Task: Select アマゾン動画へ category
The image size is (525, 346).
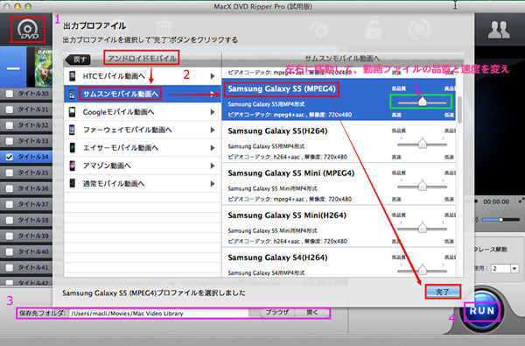Action: click(143, 166)
